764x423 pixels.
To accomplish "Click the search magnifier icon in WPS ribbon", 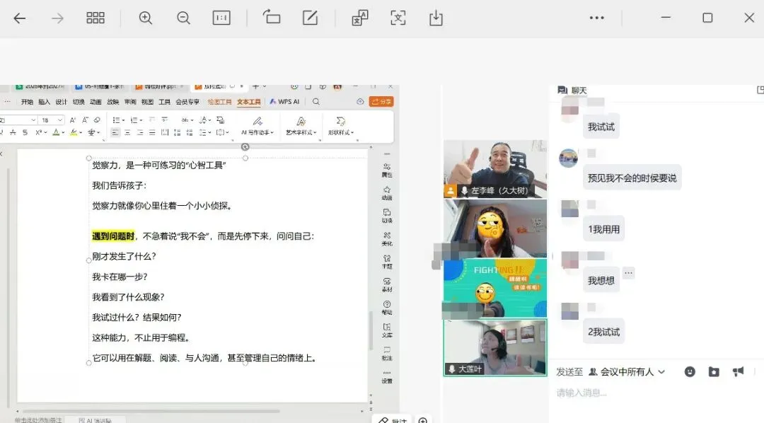I will [x=316, y=101].
